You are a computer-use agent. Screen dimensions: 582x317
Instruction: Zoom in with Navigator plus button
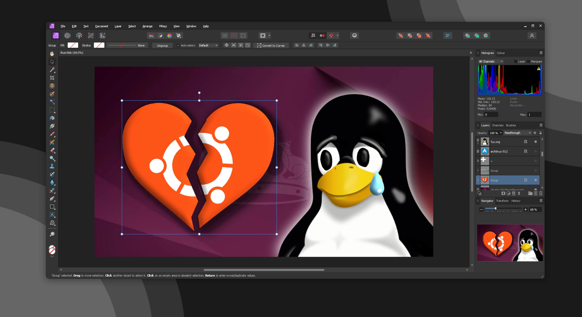(x=526, y=210)
